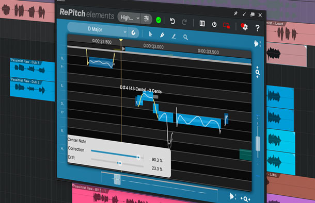Viewport: 315px width, 203px height.
Task: Select the pencil draw tool
Action: point(174,36)
